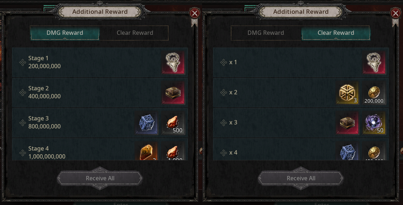The width and height of the screenshot is (403, 205).
Task: Click the Stage 3 blue rune cube icon
Action: [x=146, y=123]
